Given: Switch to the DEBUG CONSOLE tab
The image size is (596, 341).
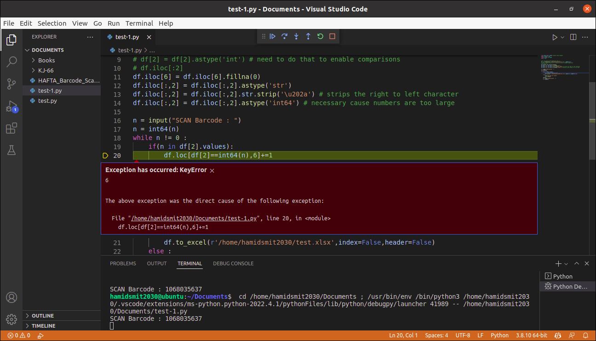Looking at the screenshot, I should [x=233, y=263].
